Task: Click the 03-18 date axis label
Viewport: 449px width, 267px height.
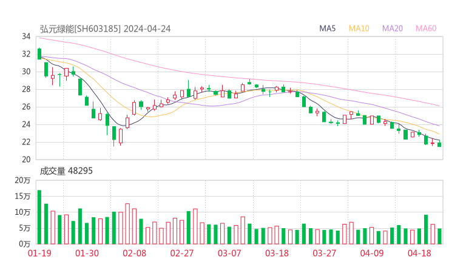Action: point(277,253)
